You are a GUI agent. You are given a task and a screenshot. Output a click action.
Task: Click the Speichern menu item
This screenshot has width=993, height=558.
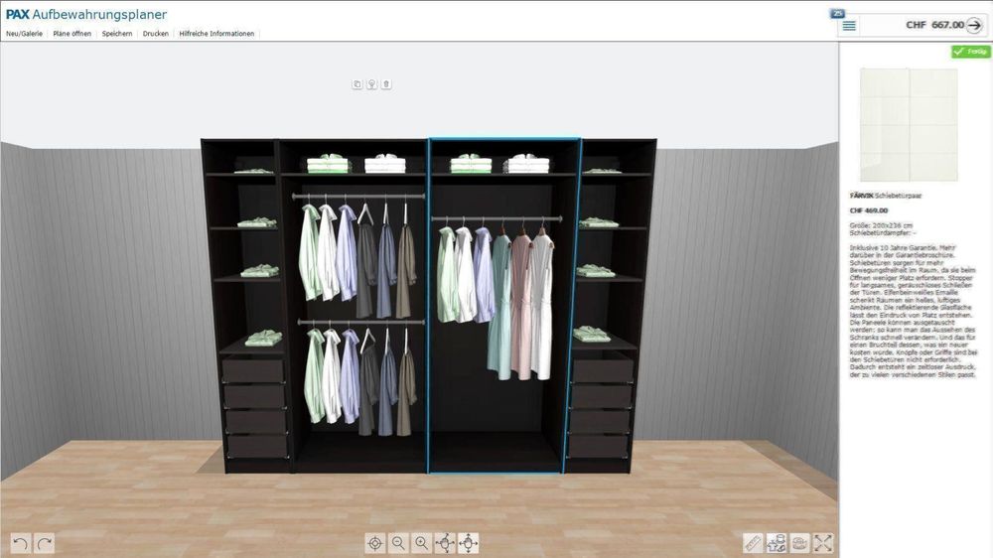pos(117,34)
